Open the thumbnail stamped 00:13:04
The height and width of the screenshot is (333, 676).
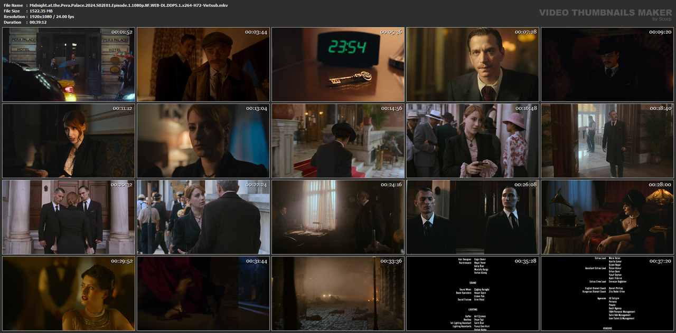tap(203, 141)
